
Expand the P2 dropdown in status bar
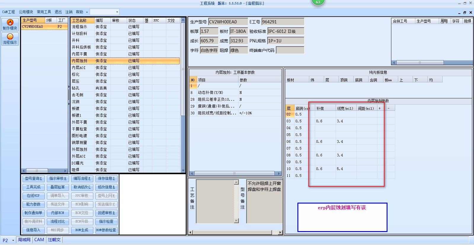coord(13,240)
